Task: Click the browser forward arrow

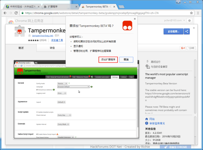Action: [x=10, y=13]
